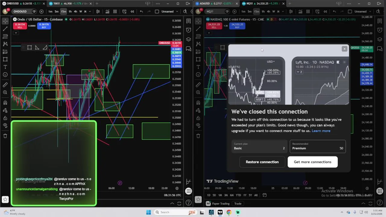The image size is (386, 217).
Task: Switch to the YM1! tab in left window
Action: pyautogui.click(x=70, y=4)
